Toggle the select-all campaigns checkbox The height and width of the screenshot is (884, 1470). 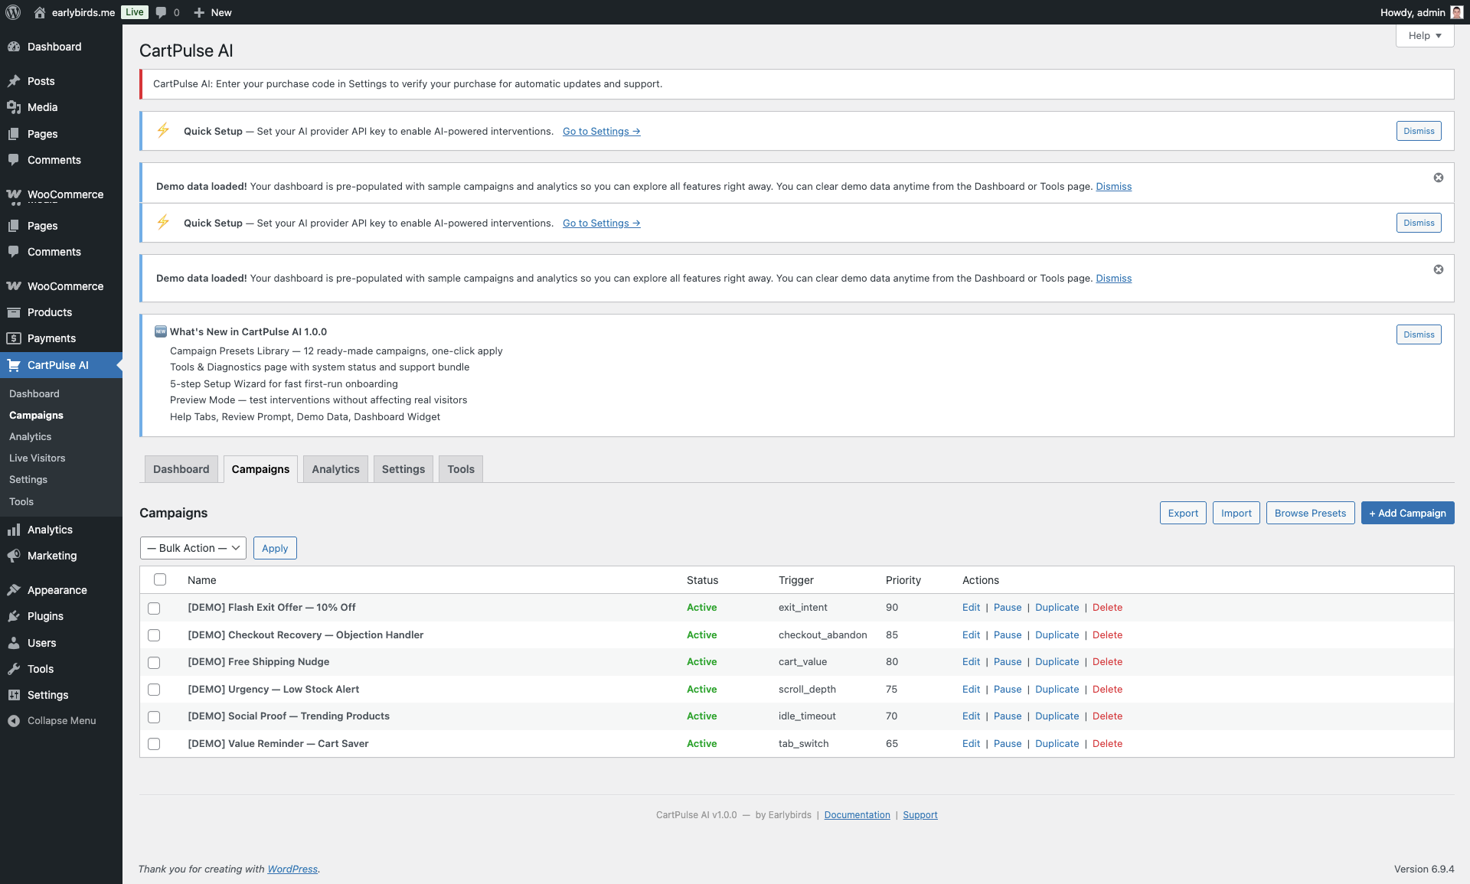(x=160, y=579)
